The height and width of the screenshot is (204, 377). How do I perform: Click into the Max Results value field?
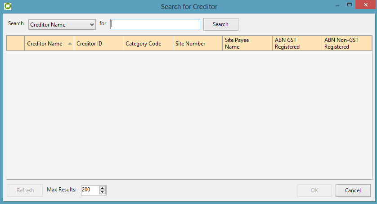click(90, 190)
